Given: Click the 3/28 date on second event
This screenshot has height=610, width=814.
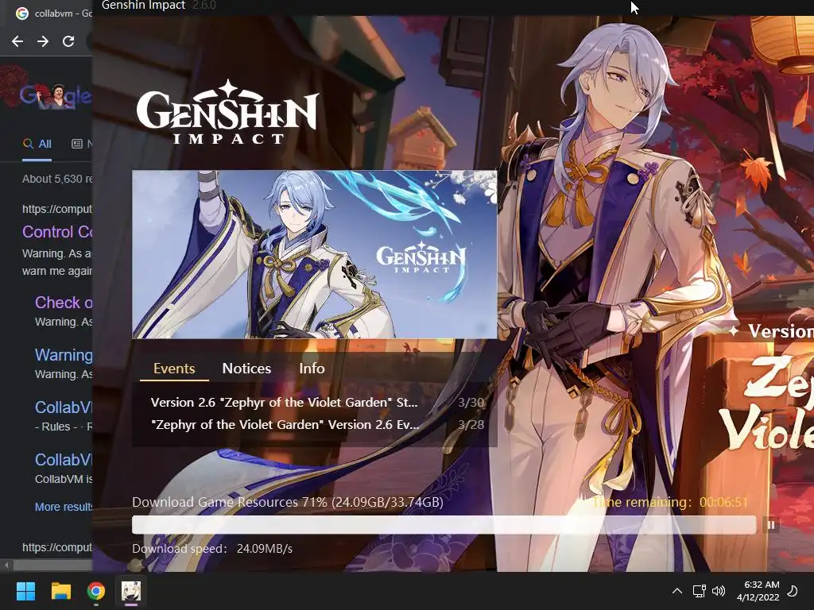Looking at the screenshot, I should click(x=471, y=425).
